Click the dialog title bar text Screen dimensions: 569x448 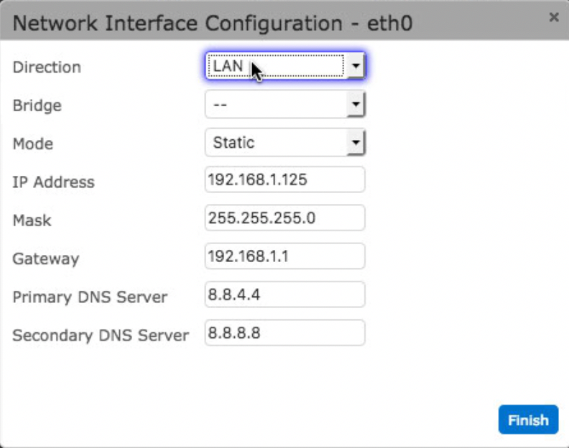(x=213, y=23)
